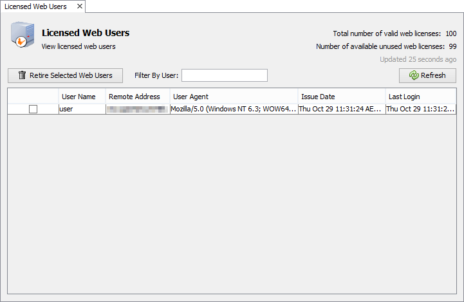This screenshot has width=464, height=302.
Task: Sort by the User Name column header
Action: pyautogui.click(x=82, y=97)
